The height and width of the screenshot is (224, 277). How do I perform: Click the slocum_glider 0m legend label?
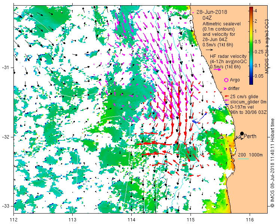point(248,102)
